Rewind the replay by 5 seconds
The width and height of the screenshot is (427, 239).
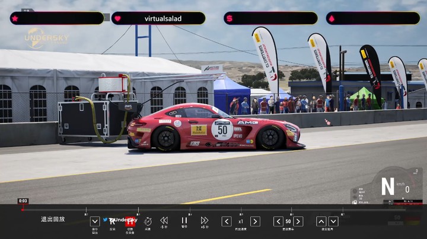pos(164,220)
